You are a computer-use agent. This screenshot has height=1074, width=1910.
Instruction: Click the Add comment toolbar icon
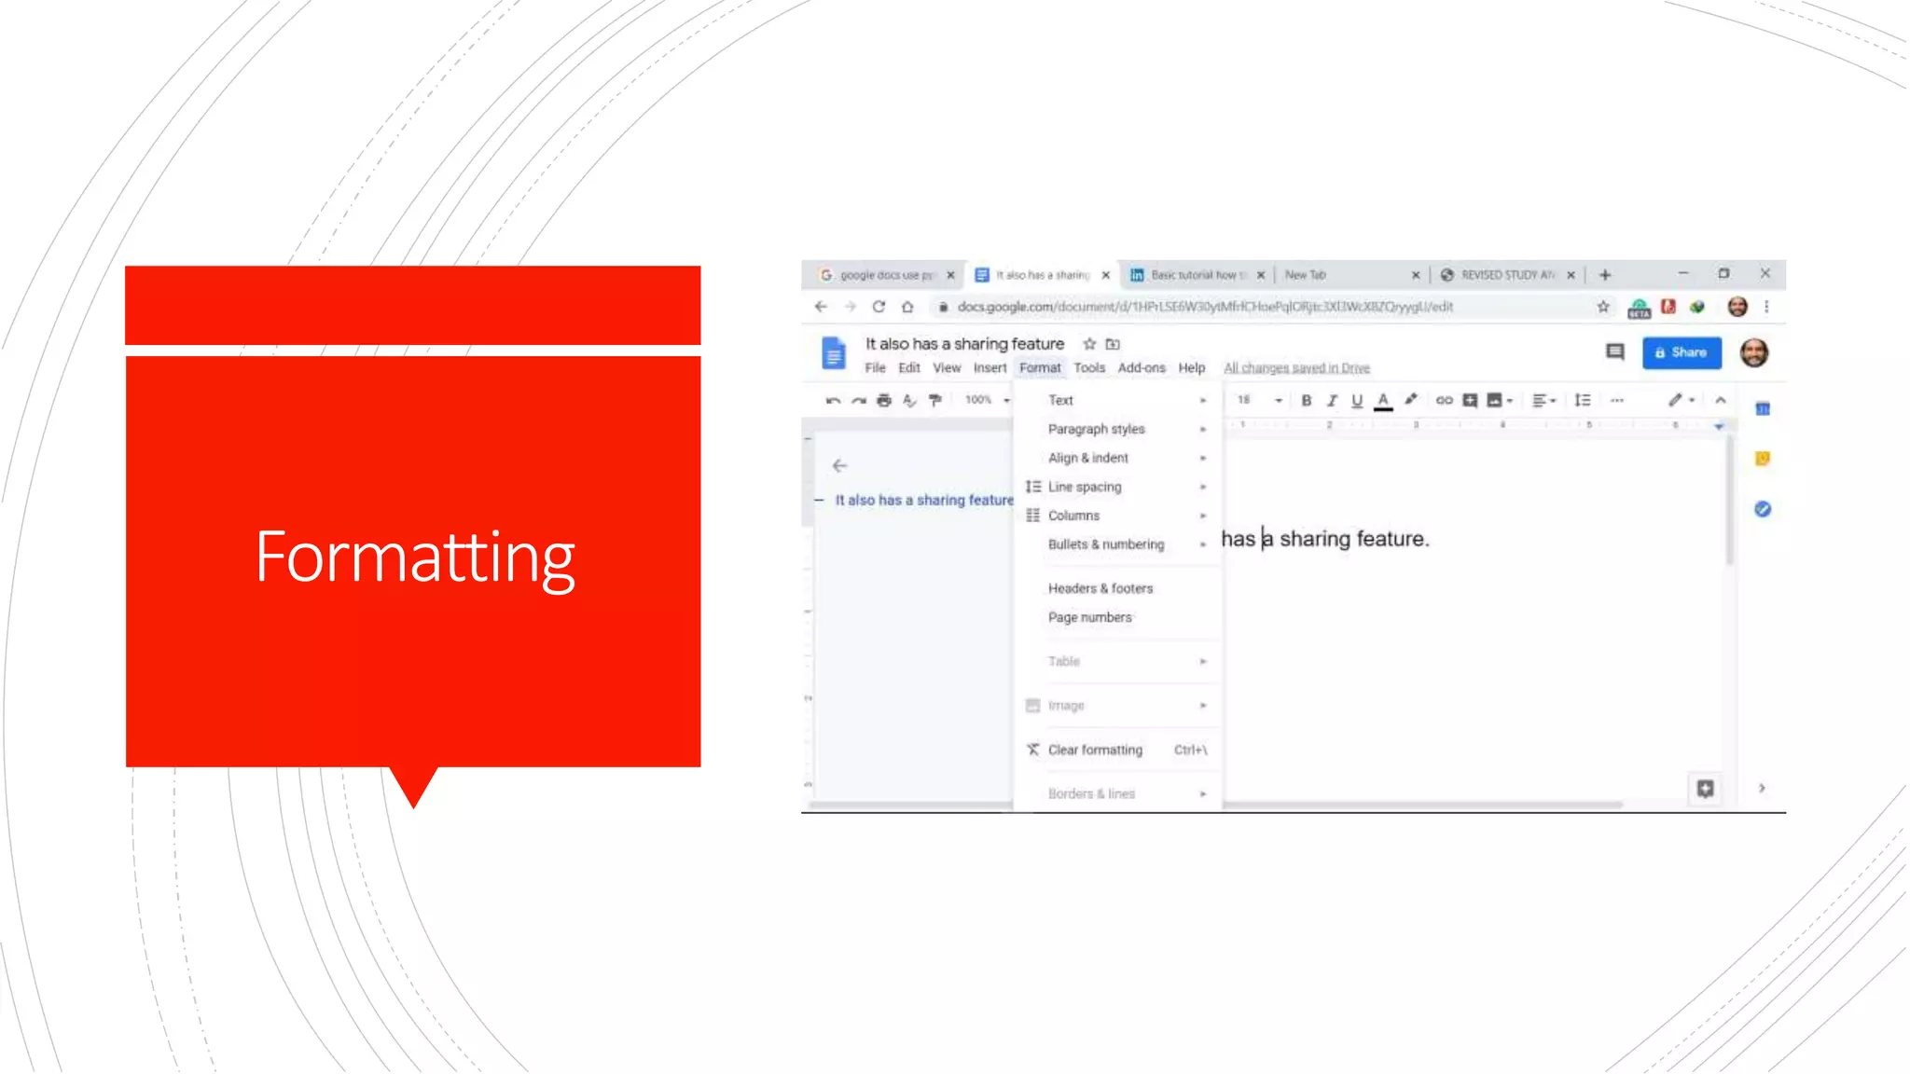point(1470,401)
